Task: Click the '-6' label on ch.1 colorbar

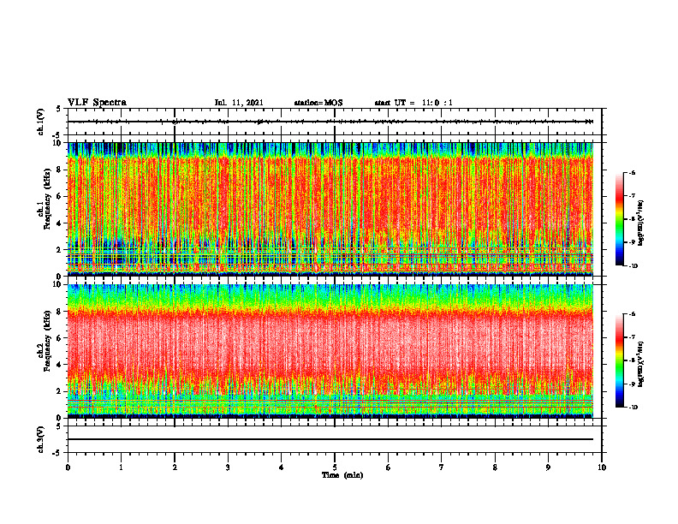Action: click(632, 172)
